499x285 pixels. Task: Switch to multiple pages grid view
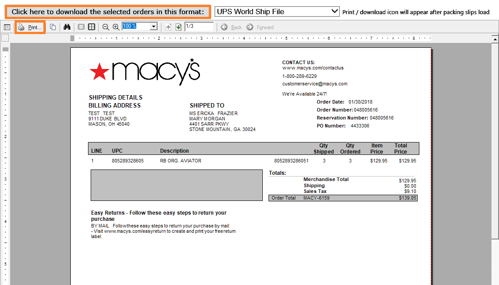pos(92,27)
